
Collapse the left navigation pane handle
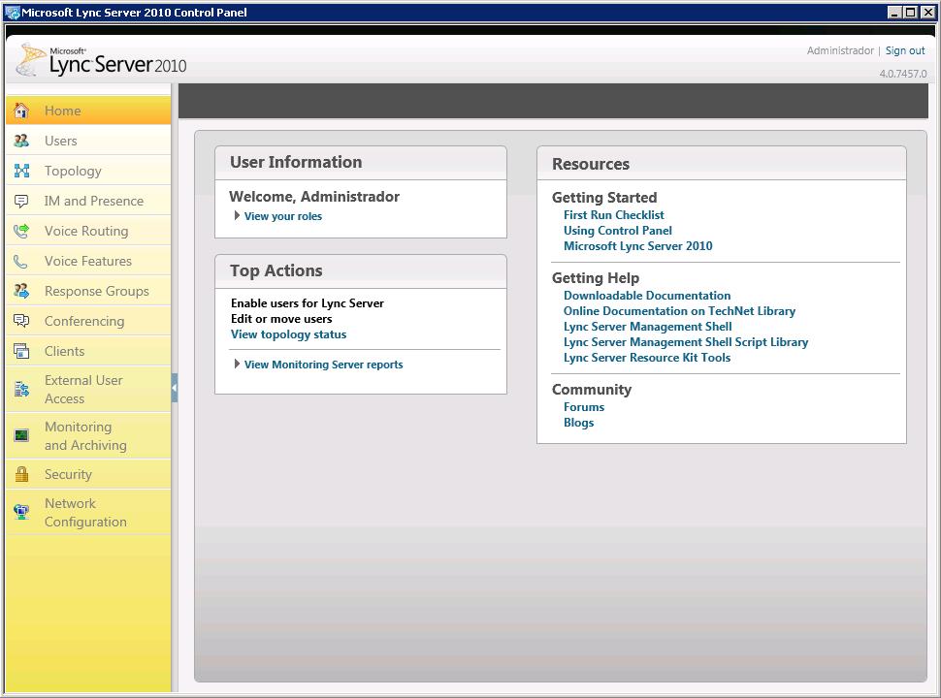pos(174,388)
